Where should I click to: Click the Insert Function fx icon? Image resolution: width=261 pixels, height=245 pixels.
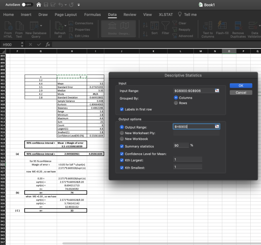48,44
